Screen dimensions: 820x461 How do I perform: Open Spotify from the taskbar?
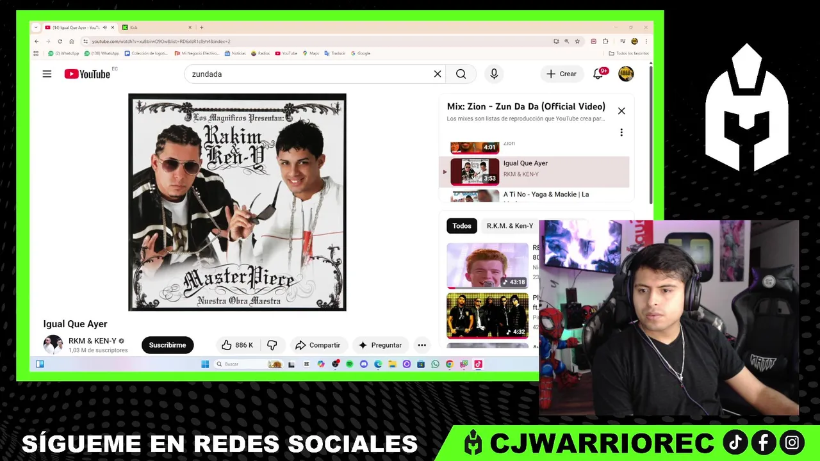(x=349, y=364)
